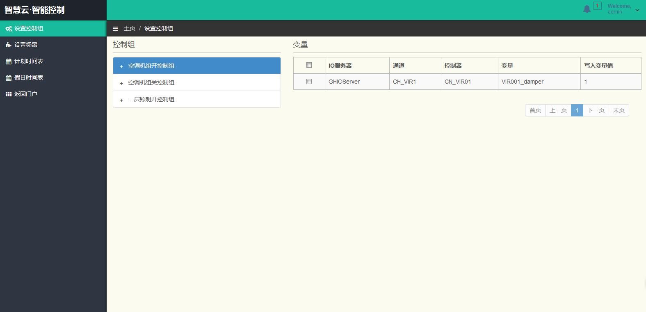Select the 空调机组关控制组 group
The image size is (646, 312).
tap(197, 82)
